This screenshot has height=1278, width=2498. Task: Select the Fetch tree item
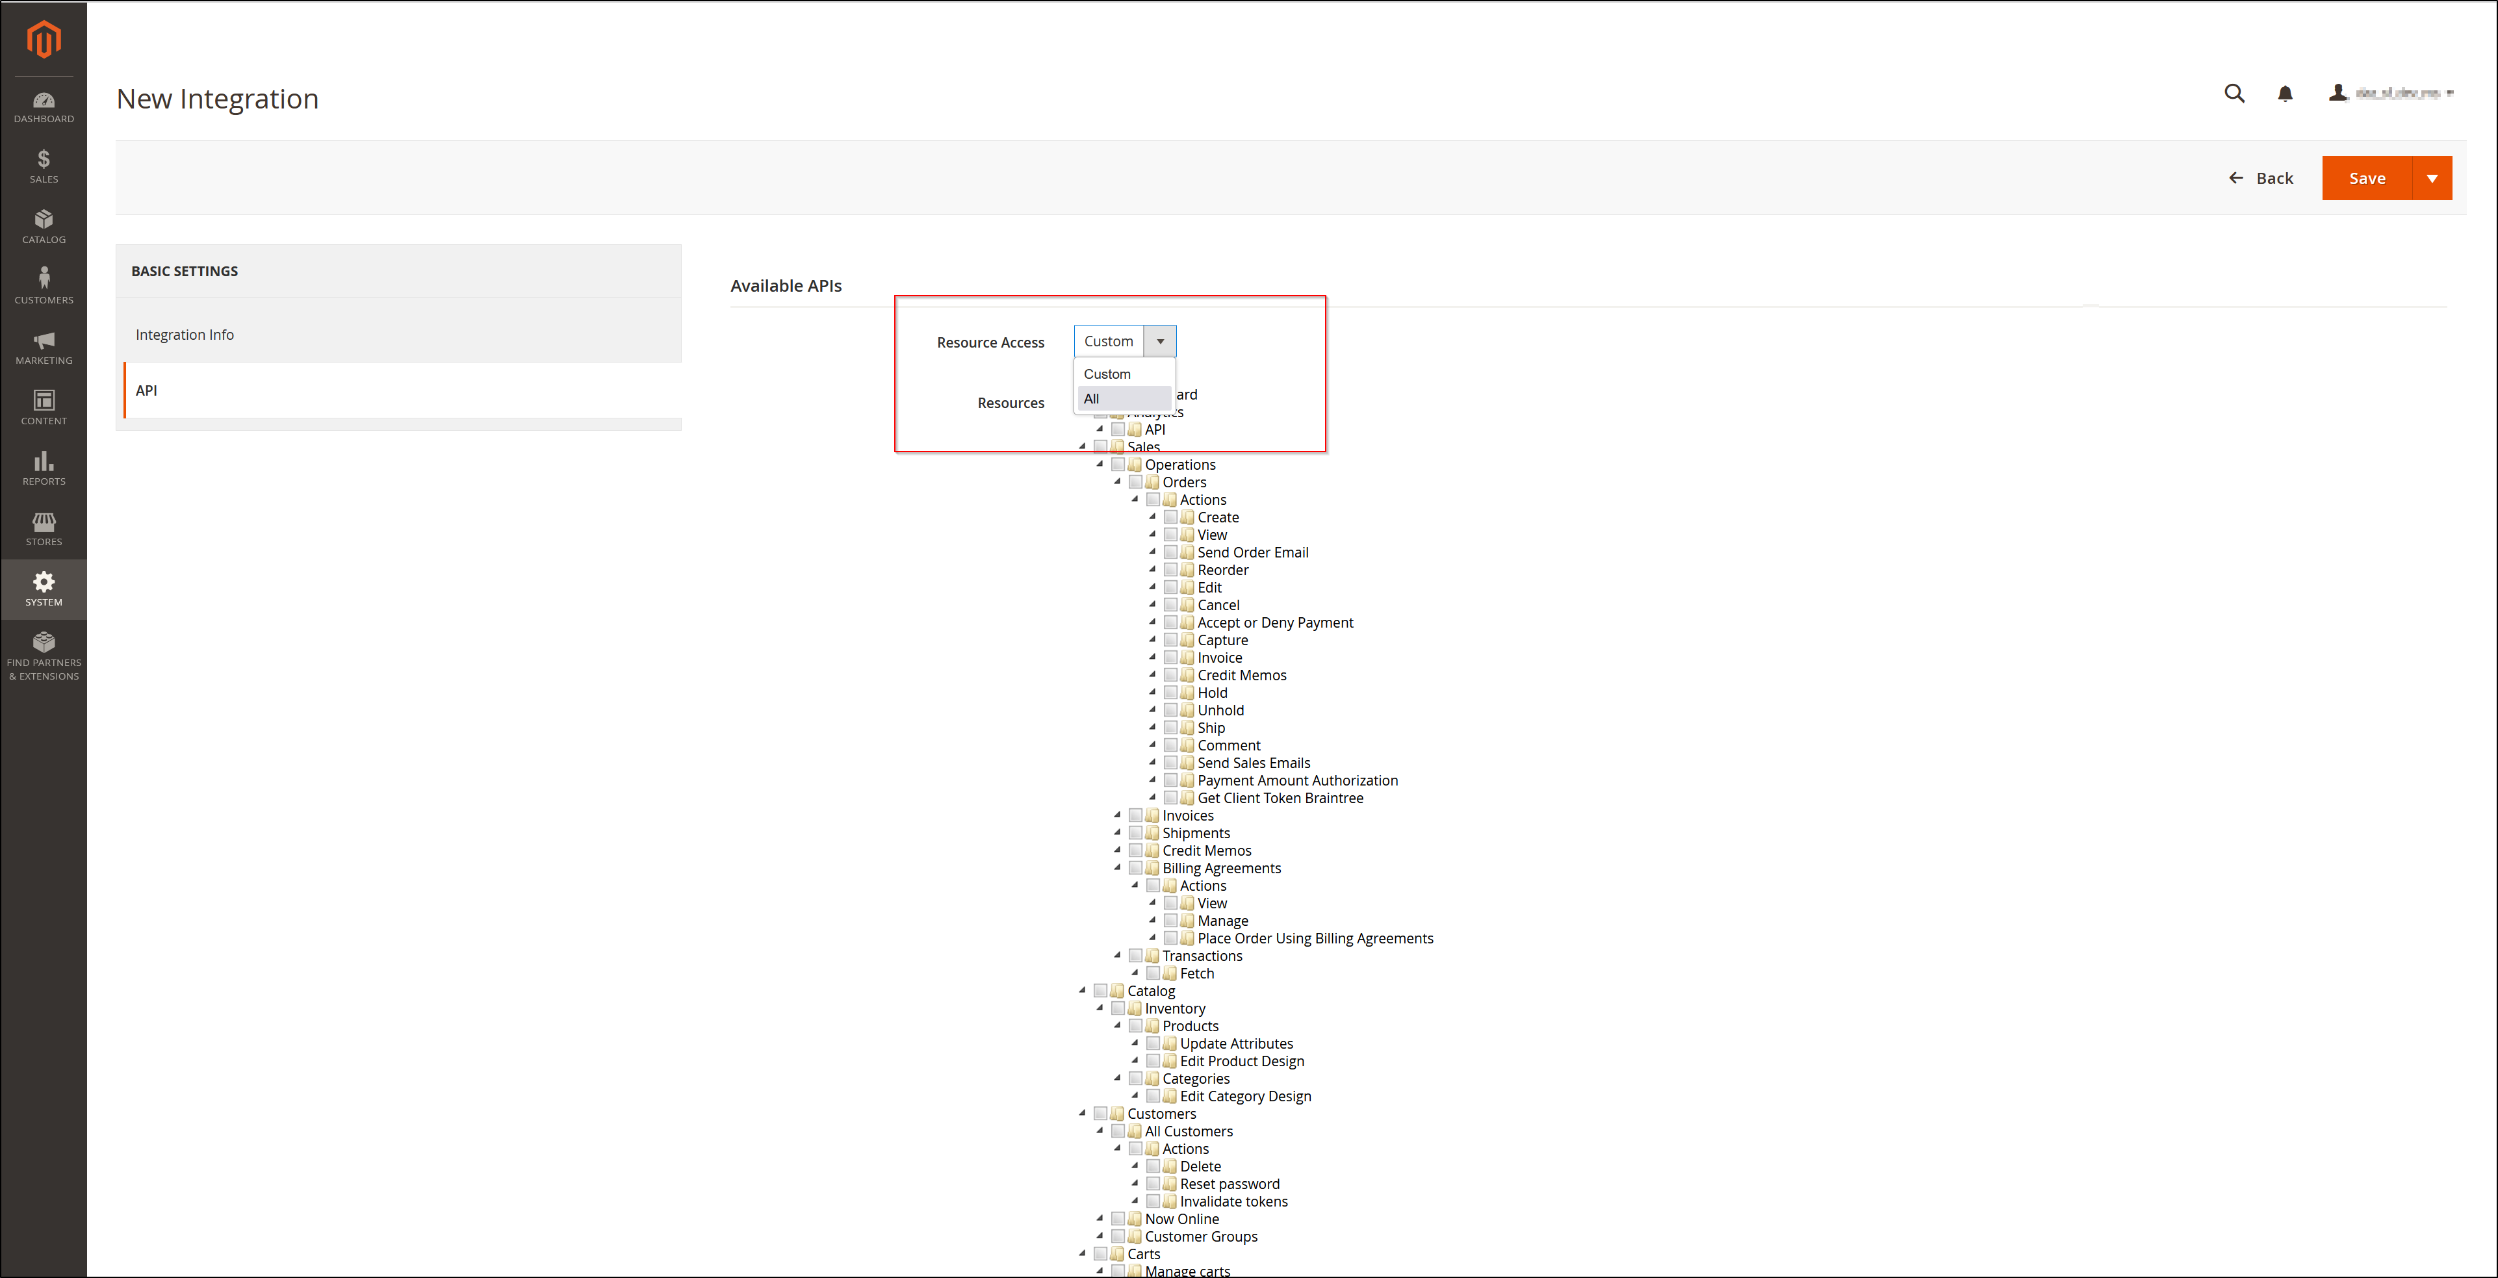pyautogui.click(x=1196, y=973)
